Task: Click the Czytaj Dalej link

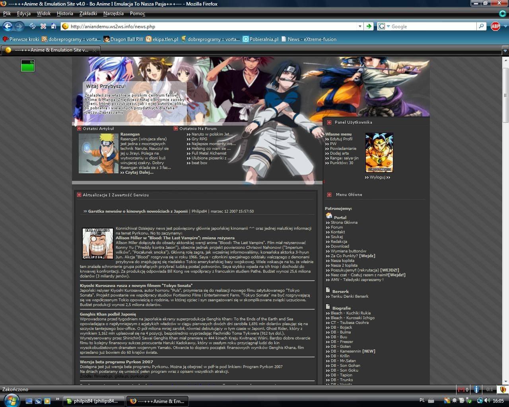Action: (x=137, y=172)
